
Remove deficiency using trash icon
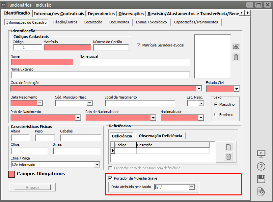(x=229, y=157)
